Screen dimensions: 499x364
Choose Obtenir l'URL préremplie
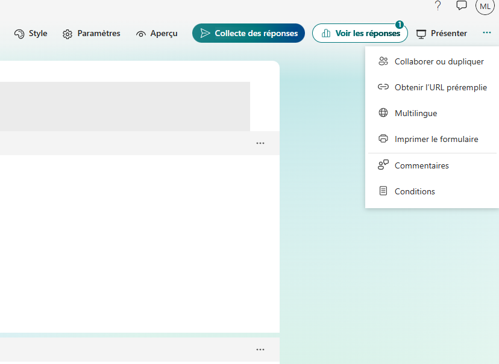click(440, 87)
